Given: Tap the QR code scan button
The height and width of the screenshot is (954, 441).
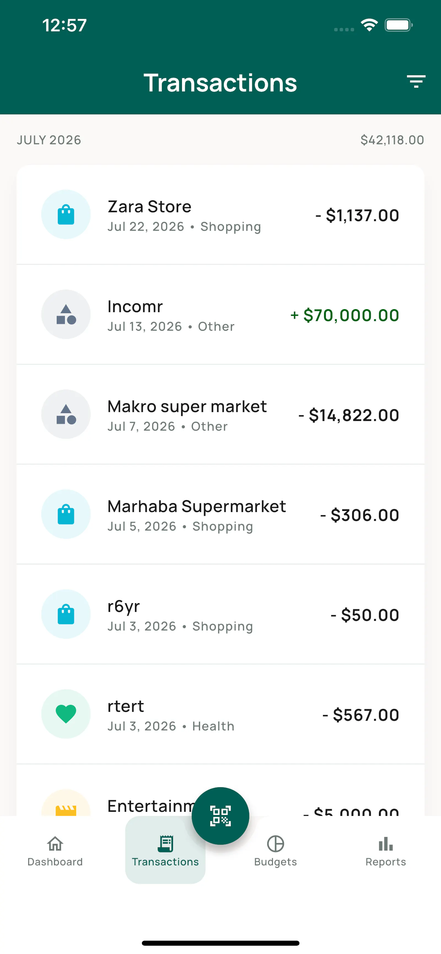Looking at the screenshot, I should [220, 815].
